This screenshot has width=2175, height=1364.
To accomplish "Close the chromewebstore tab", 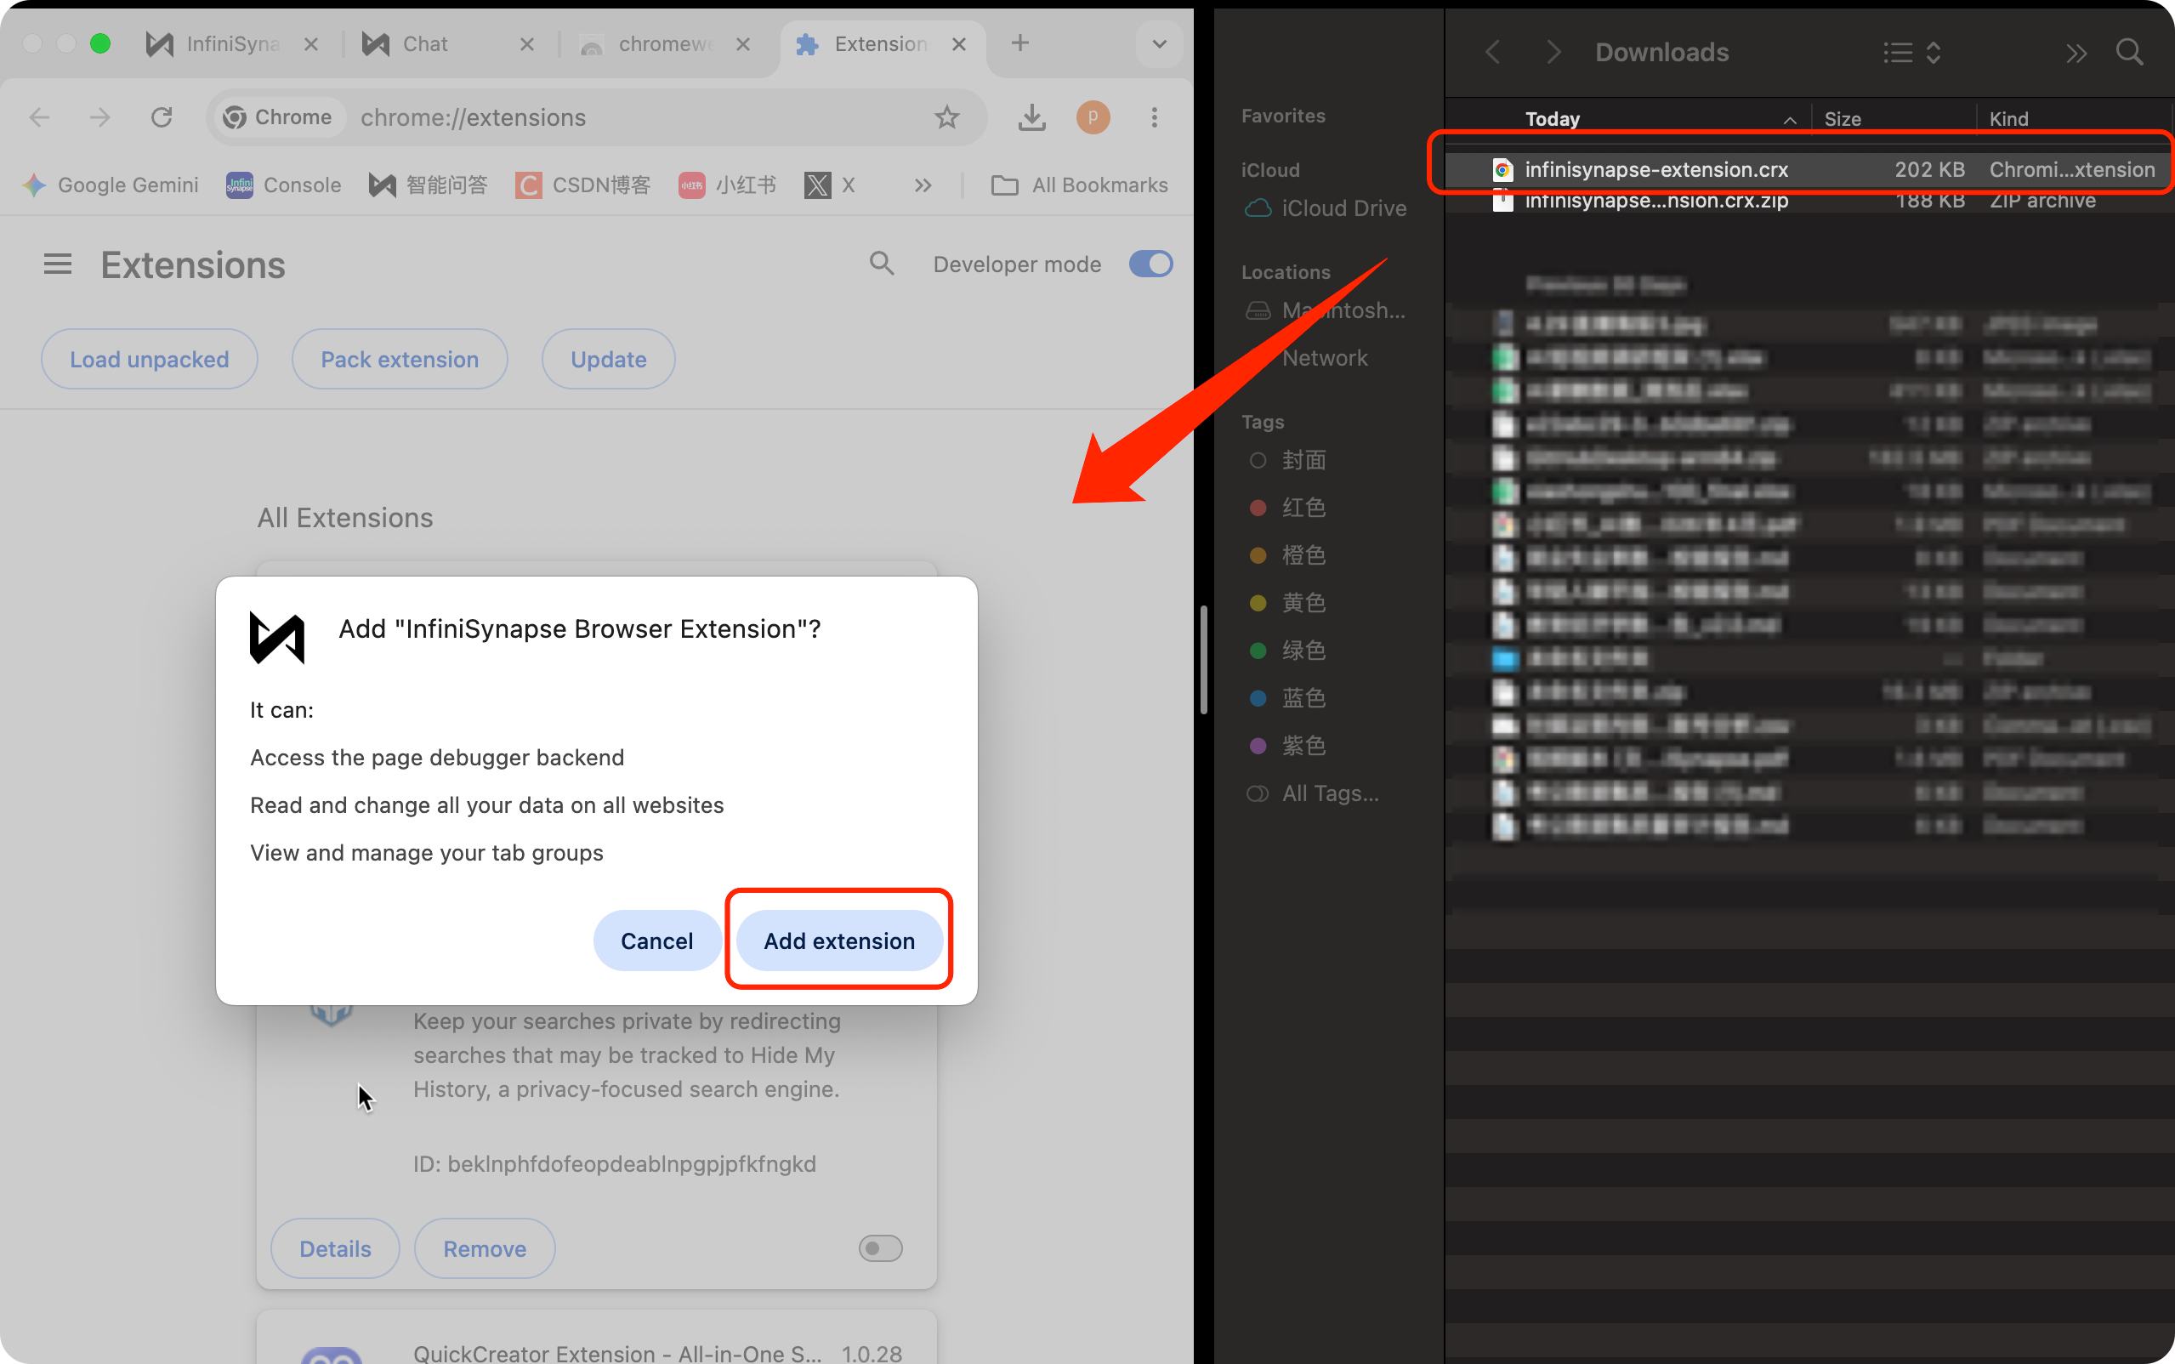I will pyautogui.click(x=743, y=44).
